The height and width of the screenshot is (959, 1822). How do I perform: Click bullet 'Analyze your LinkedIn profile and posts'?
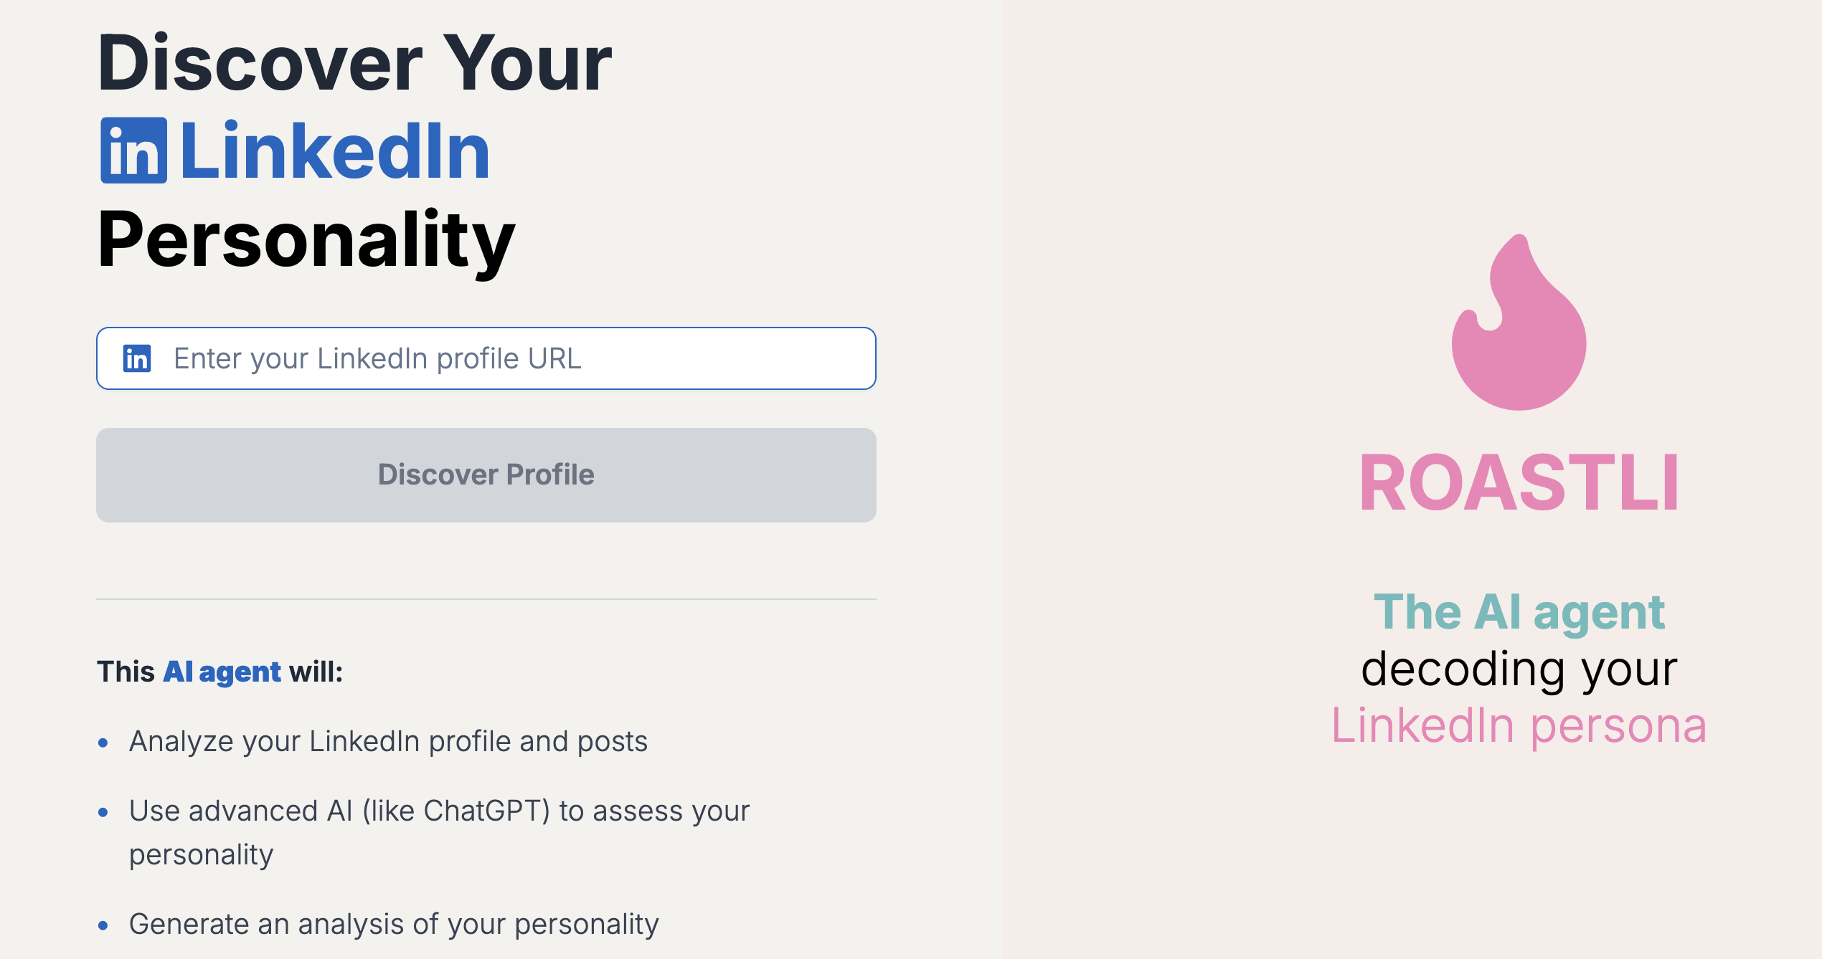(x=388, y=742)
